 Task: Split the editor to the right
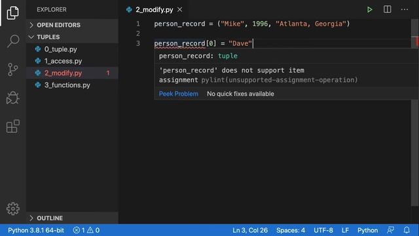point(387,9)
